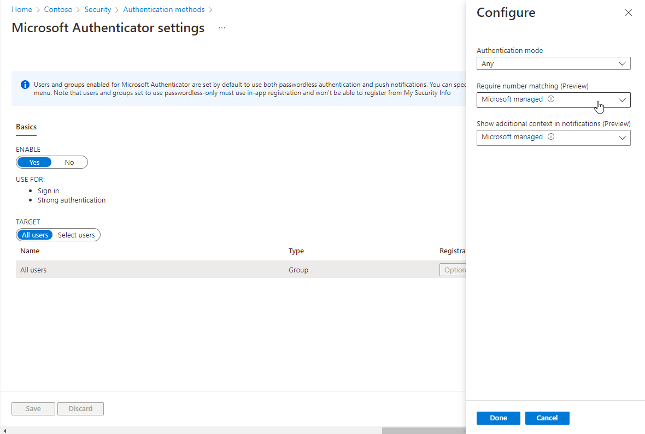Click the Require number matching (Preview) label
Screen dimensions: 645x434
tap(532, 86)
